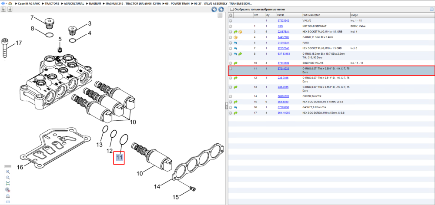Click blue arrow icon in ref 7 row

[x=235, y=49]
